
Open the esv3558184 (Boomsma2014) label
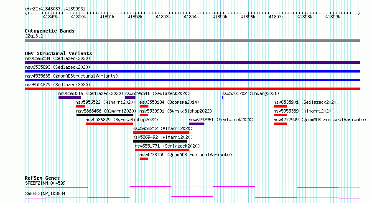pyautogui.click(x=169, y=102)
